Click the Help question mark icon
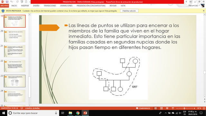Screen dimensions: 206x116 186,2
